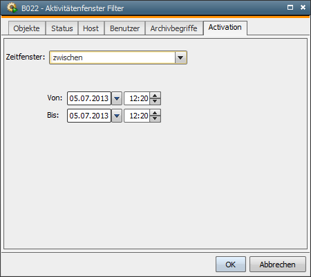The height and width of the screenshot is (277, 311).
Task: Decrease the Bis time with down arrow
Action: [x=155, y=118]
